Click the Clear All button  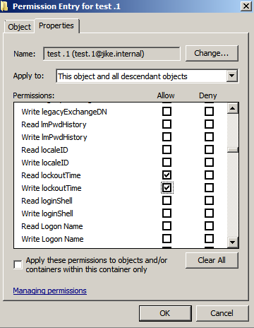tap(212, 260)
